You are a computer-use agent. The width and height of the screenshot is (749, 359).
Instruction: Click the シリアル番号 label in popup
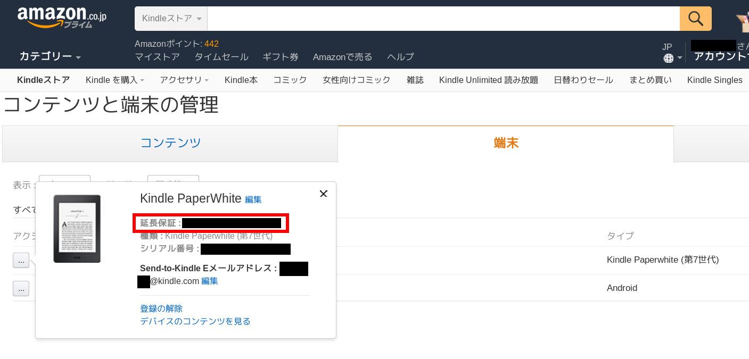pos(170,248)
